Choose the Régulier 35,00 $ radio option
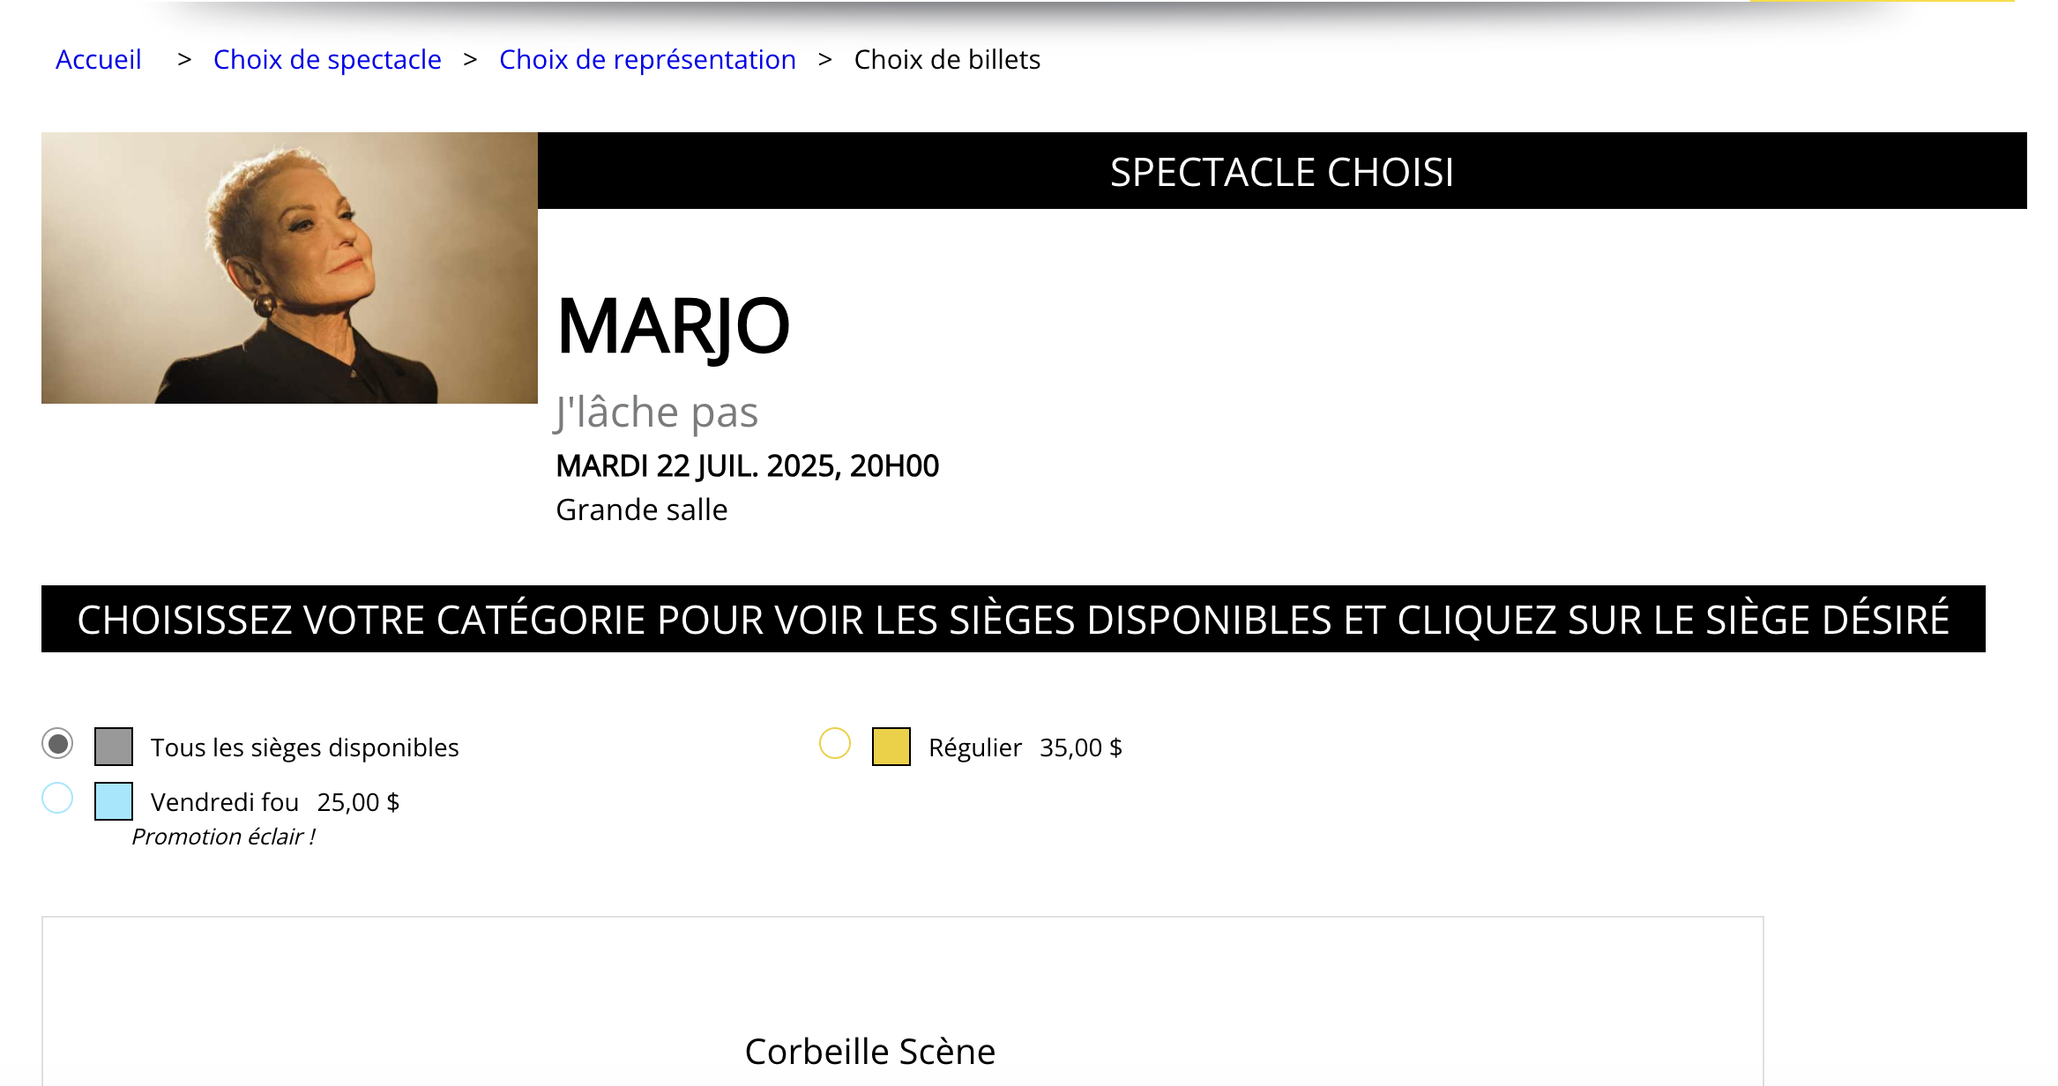This screenshot has width=2058, height=1086. point(835,744)
